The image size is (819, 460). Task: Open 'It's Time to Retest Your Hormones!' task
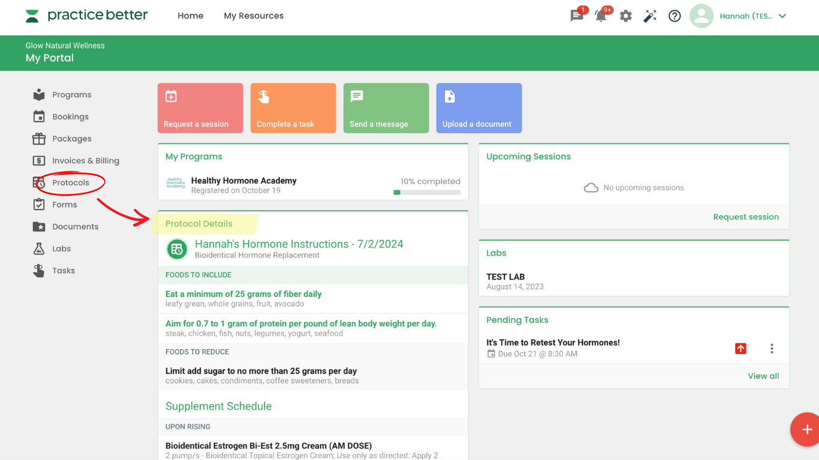click(x=553, y=343)
